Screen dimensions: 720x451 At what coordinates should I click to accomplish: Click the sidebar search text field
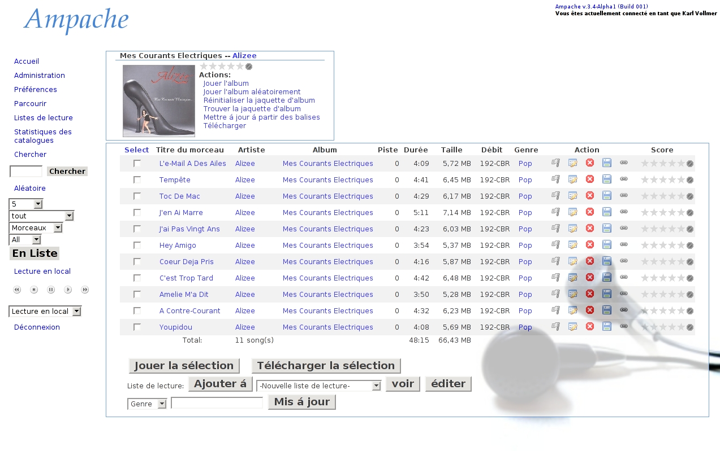point(26,171)
